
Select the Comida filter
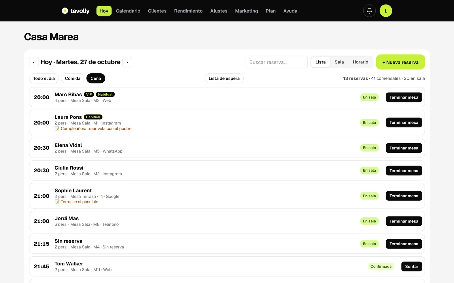point(73,78)
